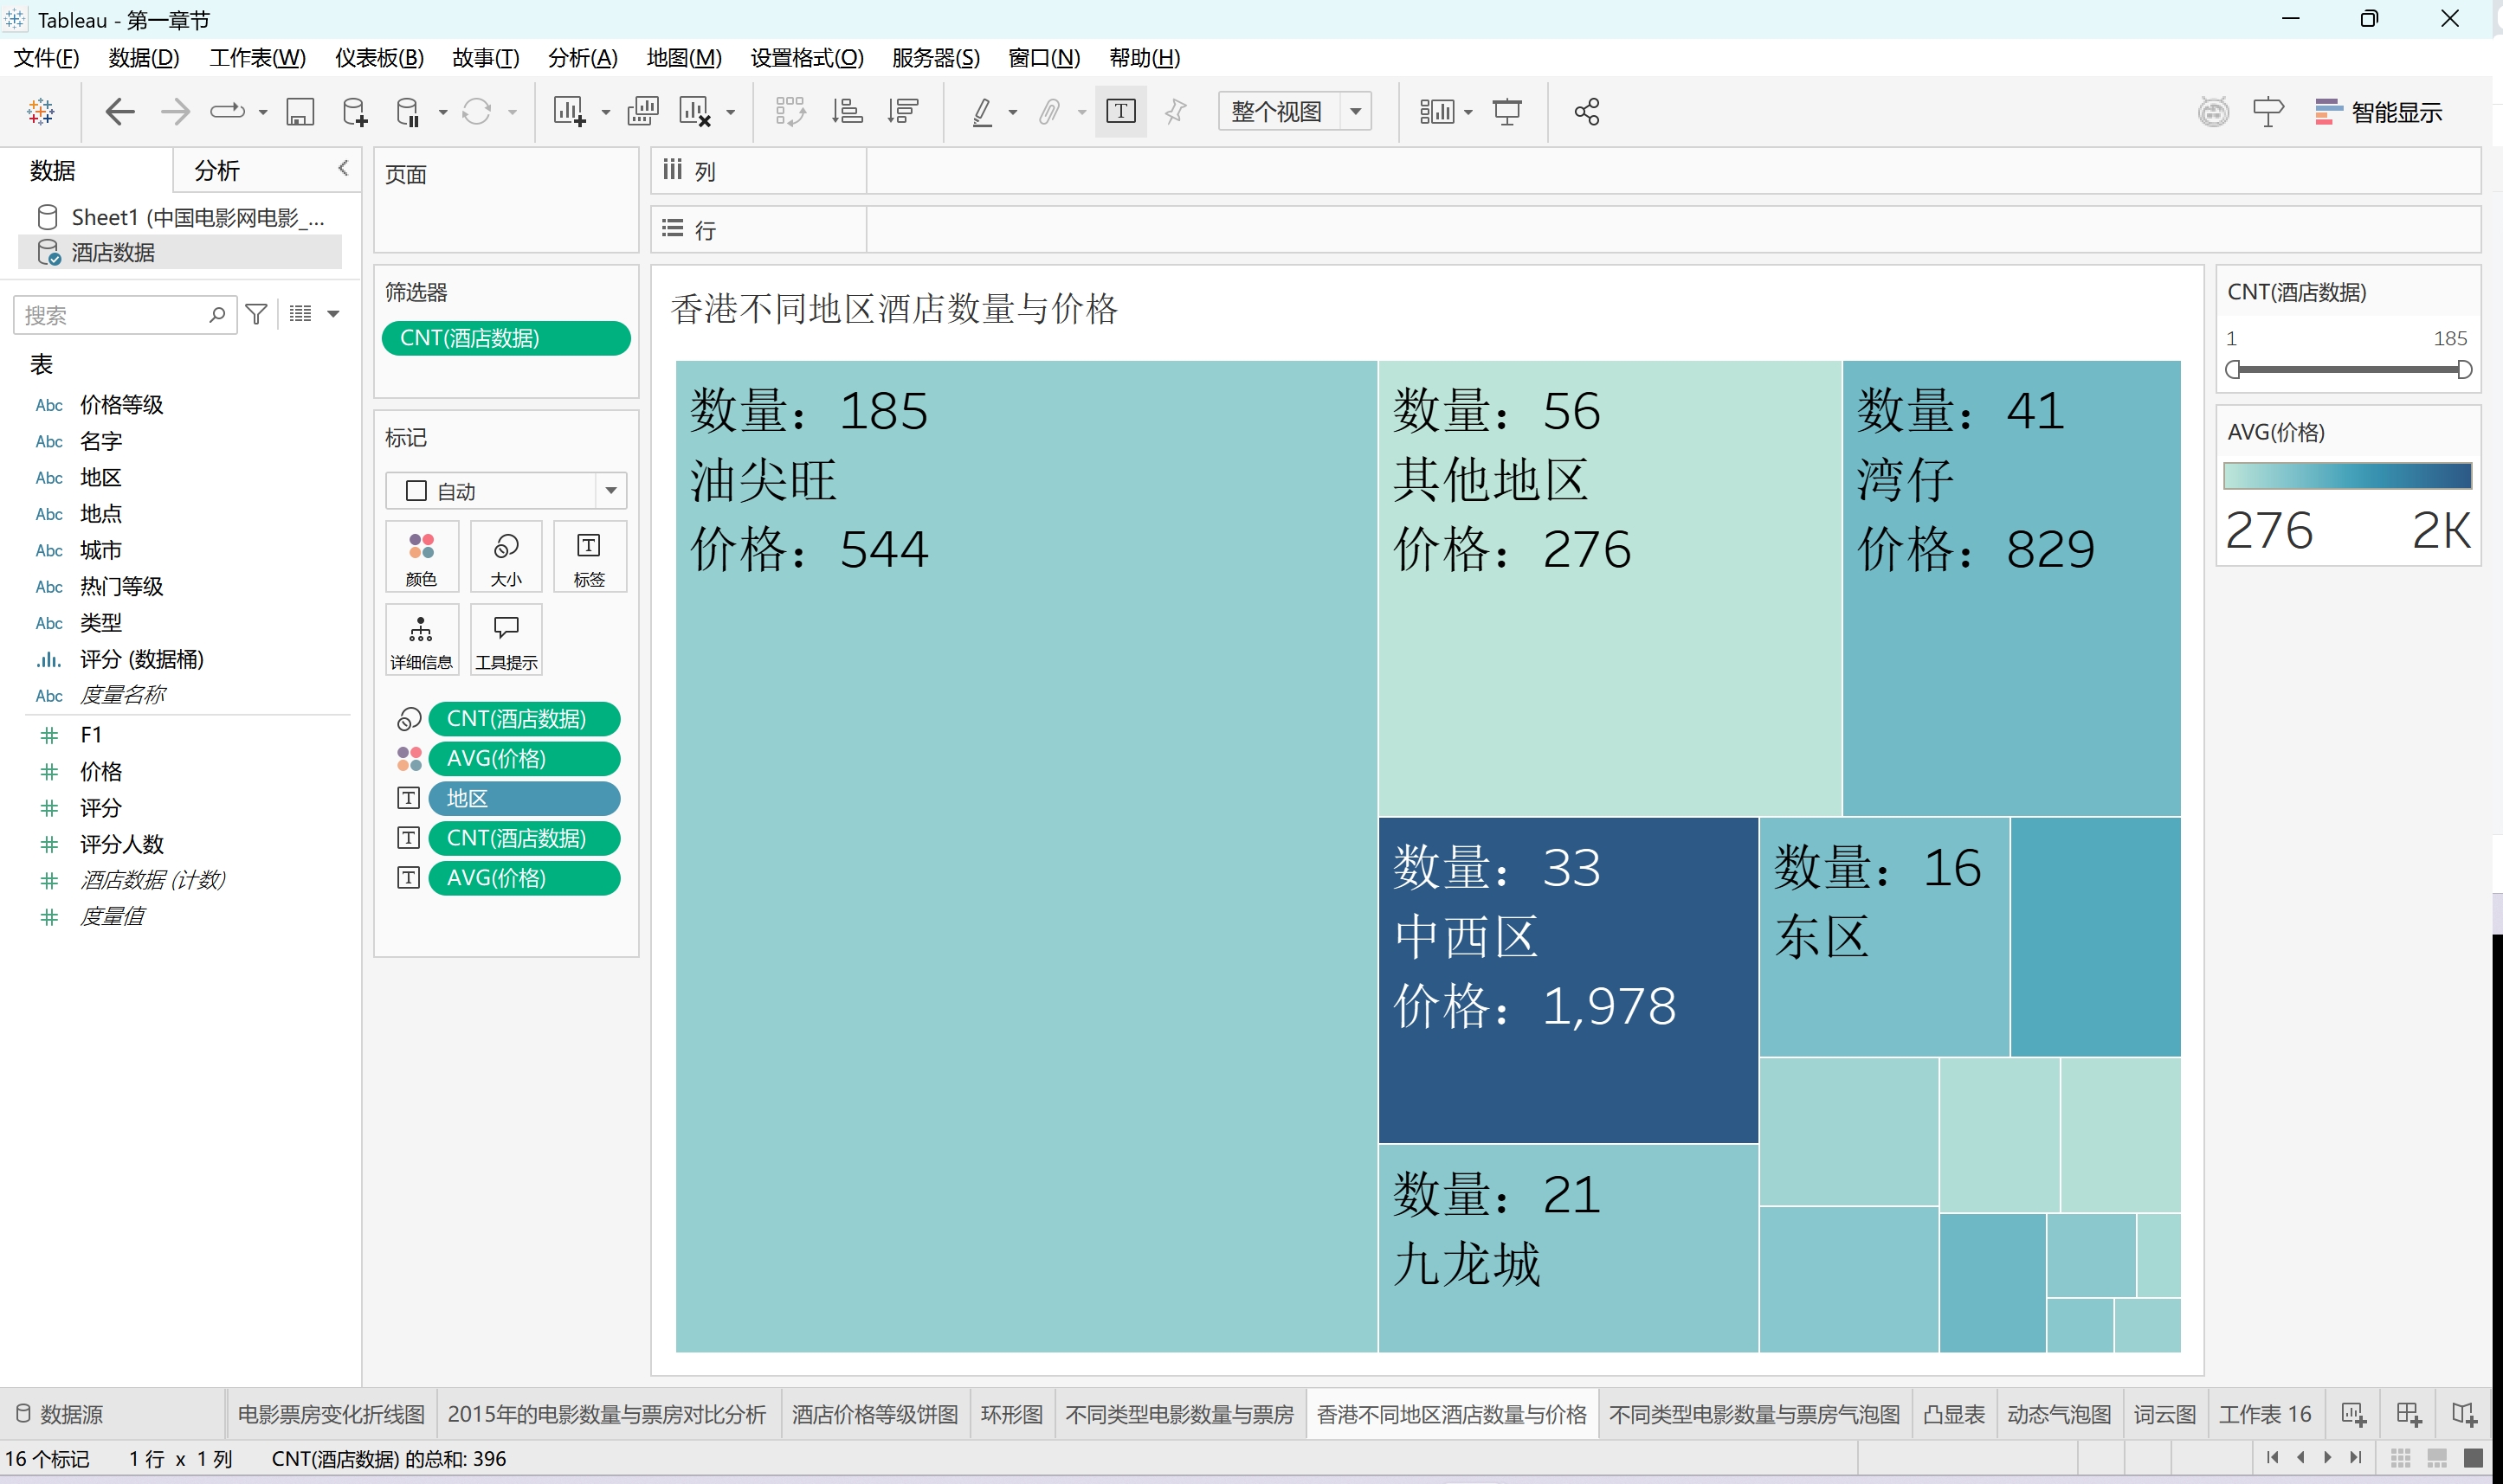The width and height of the screenshot is (2503, 1484).
Task: Toggle the Show mark labels button
Action: [x=1120, y=112]
